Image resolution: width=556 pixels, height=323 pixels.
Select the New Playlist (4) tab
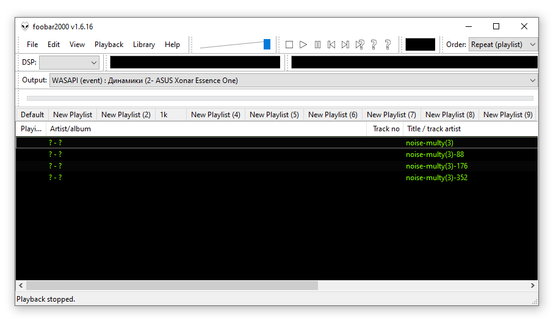pyautogui.click(x=215, y=115)
